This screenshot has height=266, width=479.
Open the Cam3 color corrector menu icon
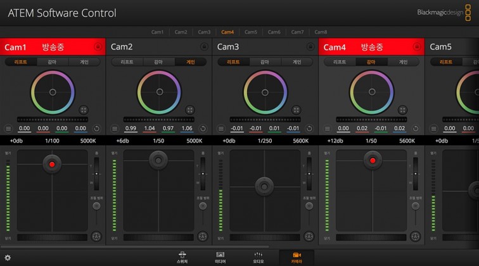[x=221, y=129]
